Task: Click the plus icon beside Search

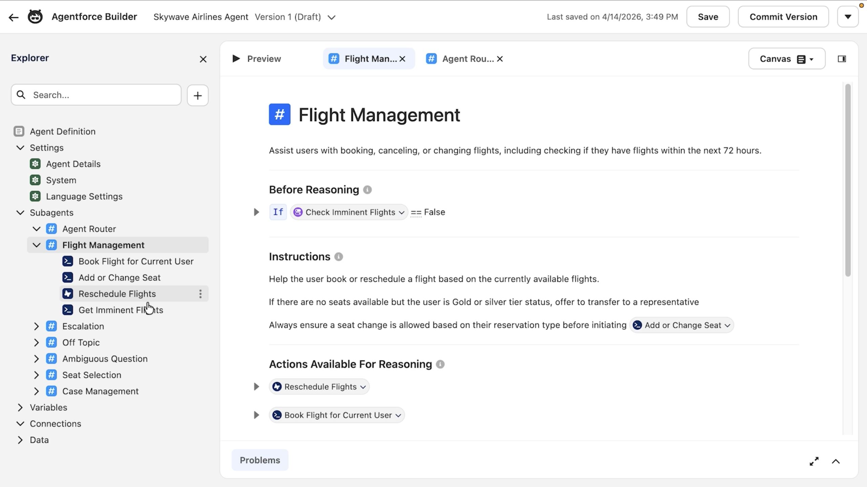Action: 197,95
